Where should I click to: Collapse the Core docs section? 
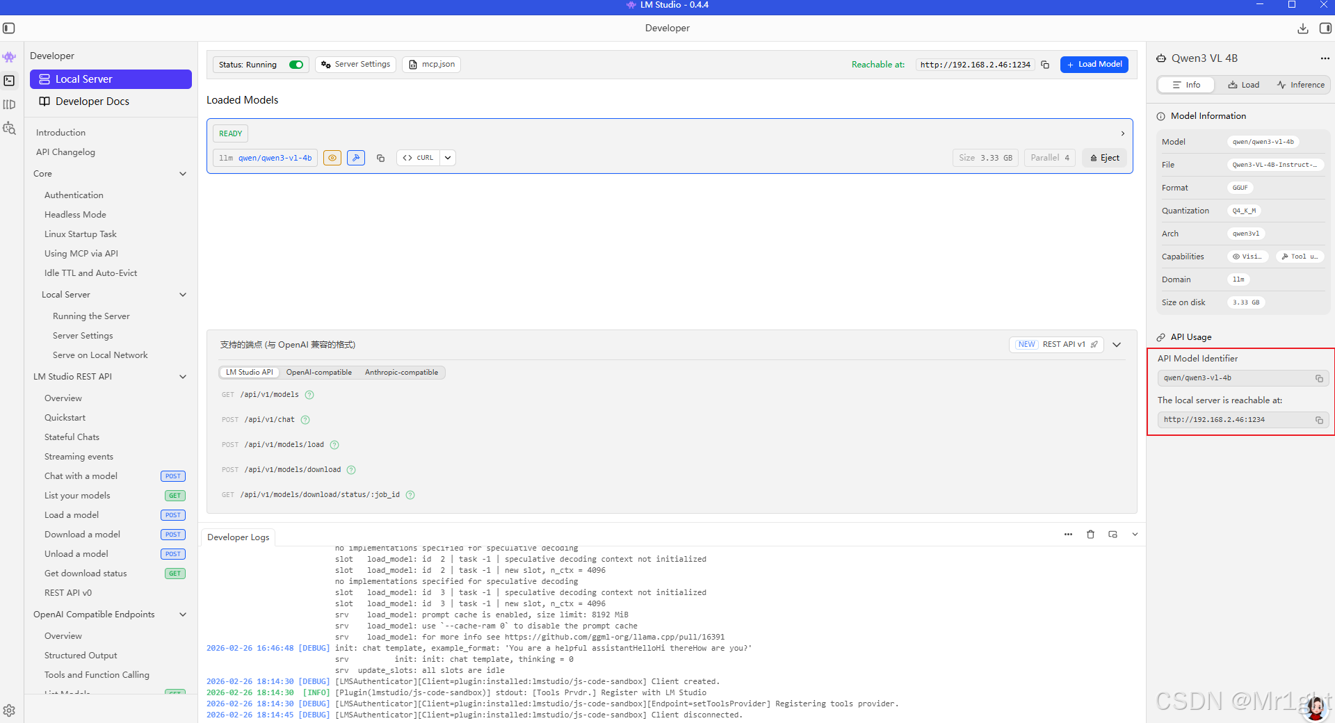coord(183,174)
